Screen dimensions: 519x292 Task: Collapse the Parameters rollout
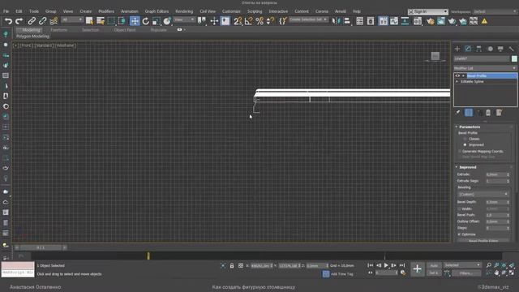470,127
